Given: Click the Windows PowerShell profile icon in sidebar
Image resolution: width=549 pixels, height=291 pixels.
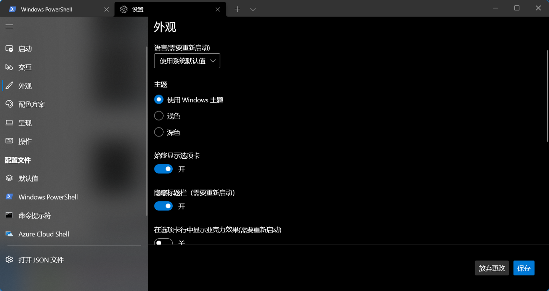Looking at the screenshot, I should 9,197.
